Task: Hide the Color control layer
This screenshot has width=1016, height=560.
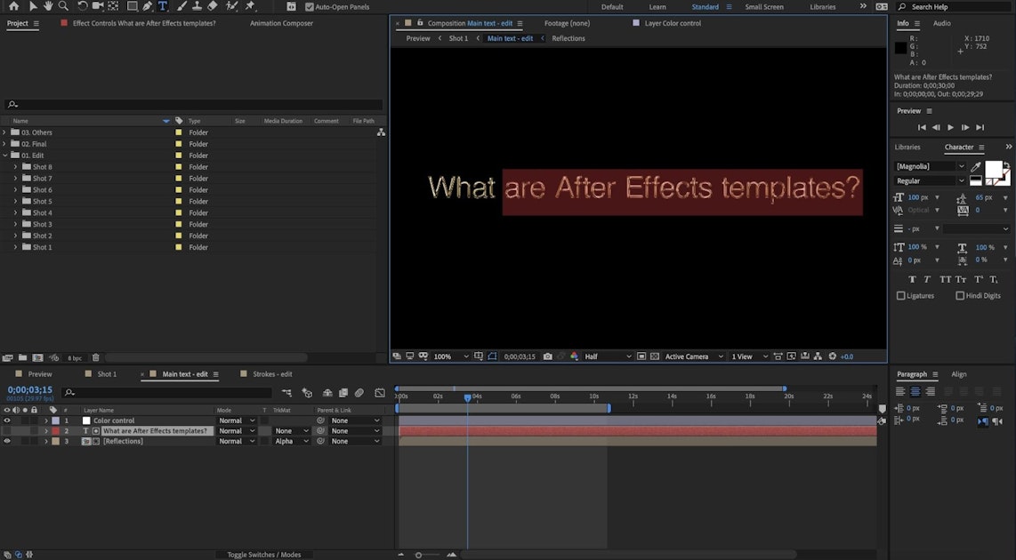Action: point(8,420)
